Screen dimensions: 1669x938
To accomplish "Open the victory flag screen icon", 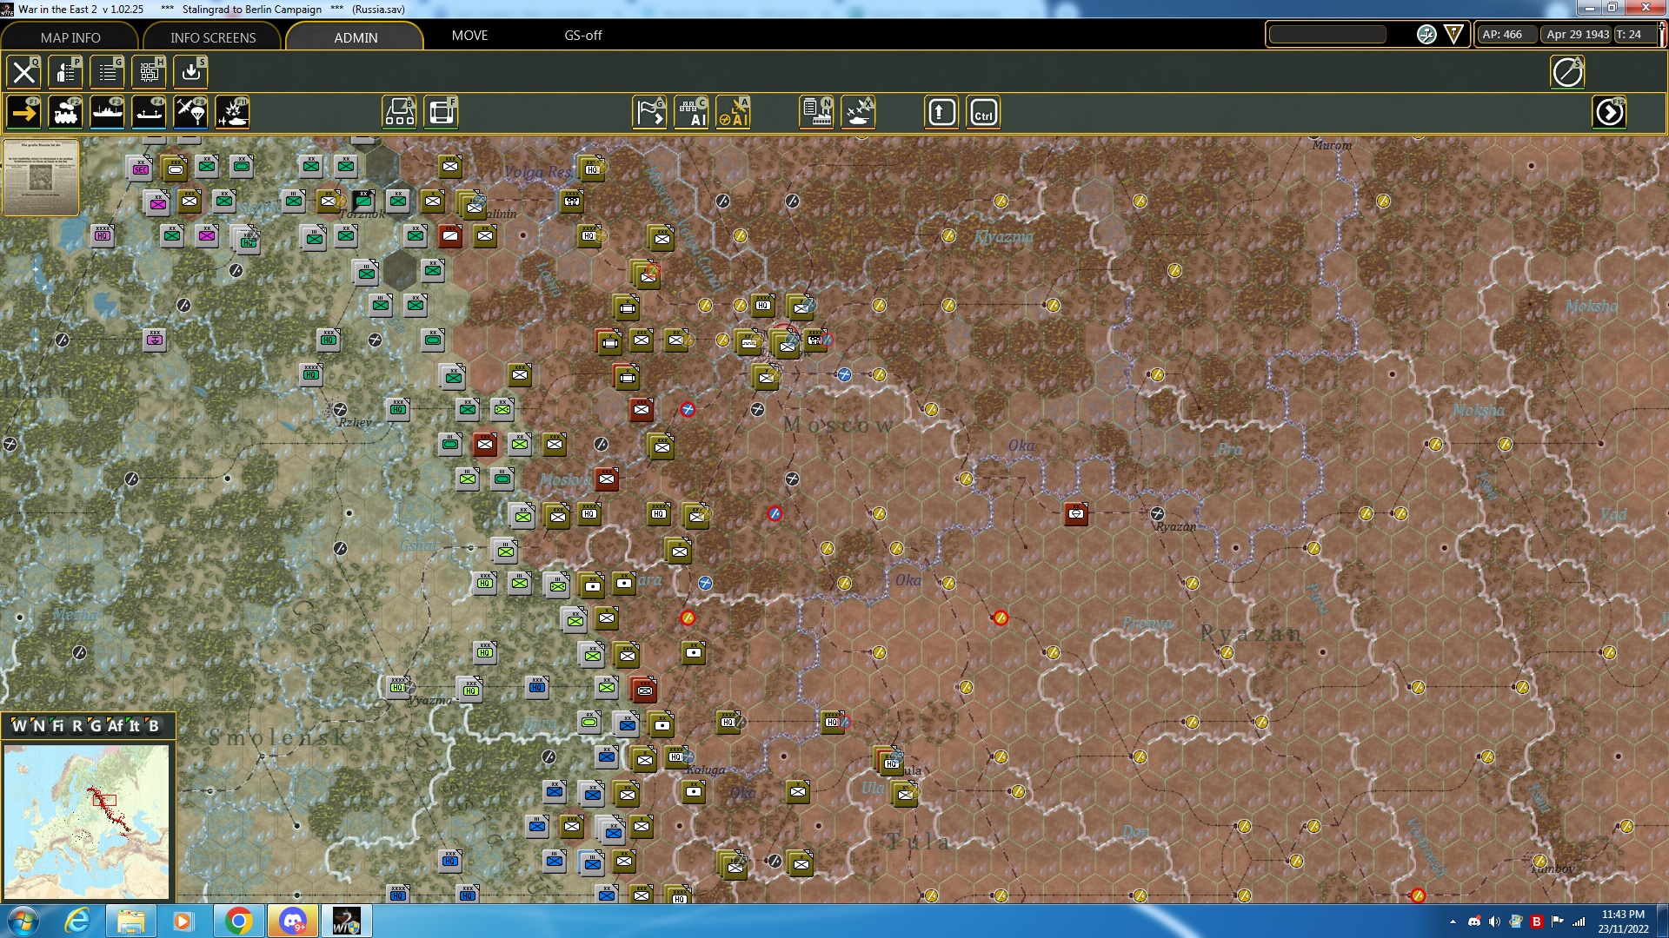I will [648, 111].
